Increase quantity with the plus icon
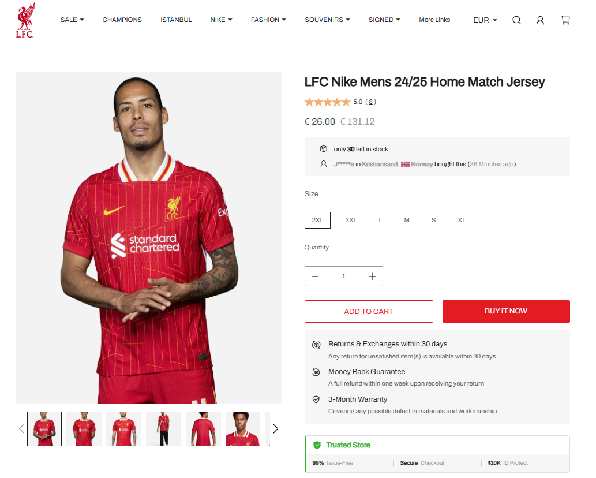Screen dimensions: 596x478 [x=373, y=277]
